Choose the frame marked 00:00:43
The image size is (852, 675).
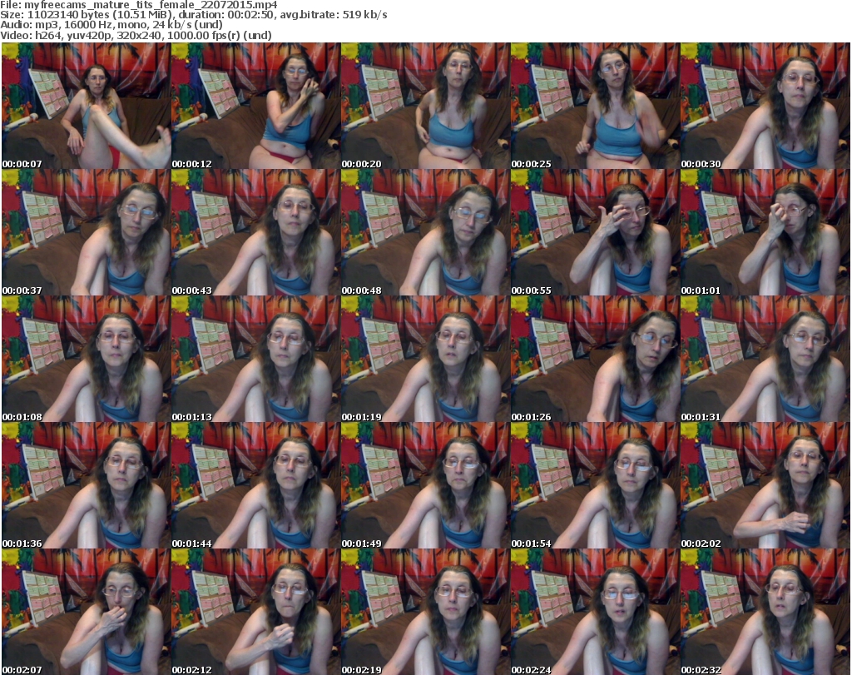pyautogui.click(x=255, y=232)
